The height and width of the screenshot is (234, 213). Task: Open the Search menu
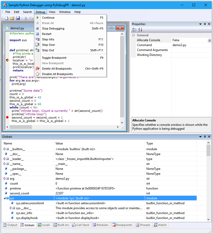point(28,12)
